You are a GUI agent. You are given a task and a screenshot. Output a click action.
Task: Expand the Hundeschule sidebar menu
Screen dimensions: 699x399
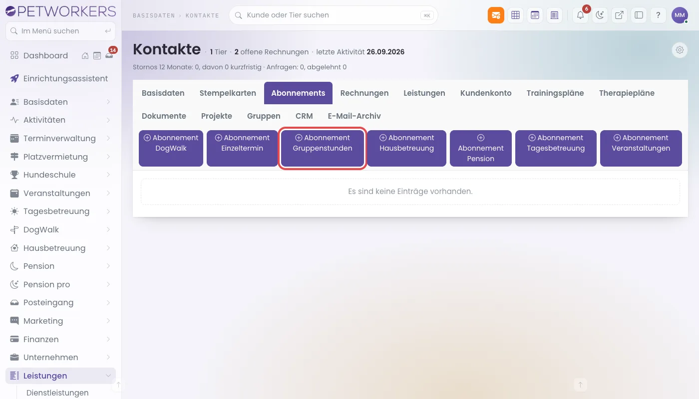[x=60, y=175]
